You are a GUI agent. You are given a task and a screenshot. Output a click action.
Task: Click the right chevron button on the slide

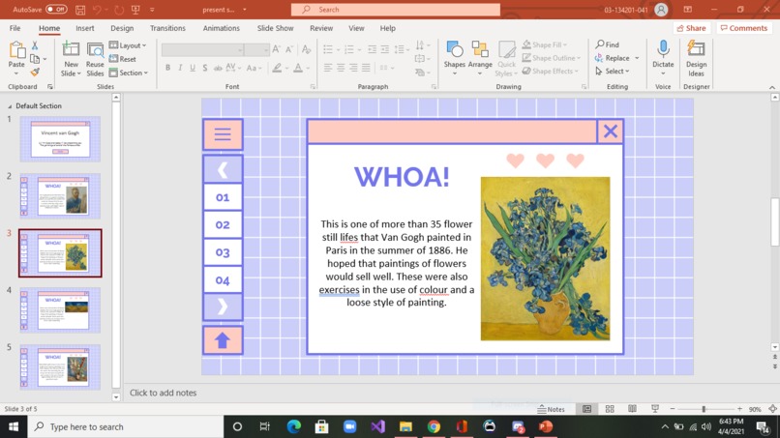(x=223, y=307)
